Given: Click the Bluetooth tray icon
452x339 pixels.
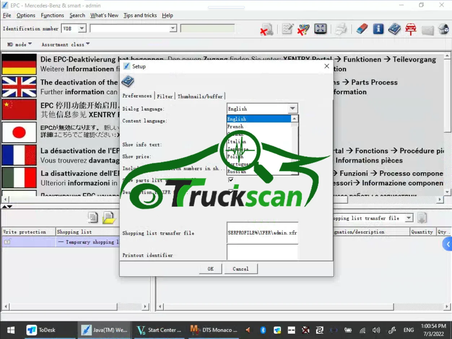Looking at the screenshot, I should (x=263, y=330).
